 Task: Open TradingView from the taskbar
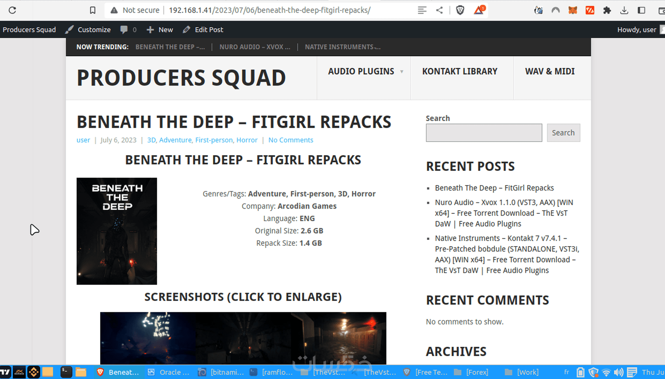coord(5,372)
